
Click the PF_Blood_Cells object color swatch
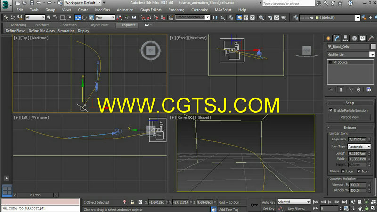pyautogui.click(x=373, y=47)
